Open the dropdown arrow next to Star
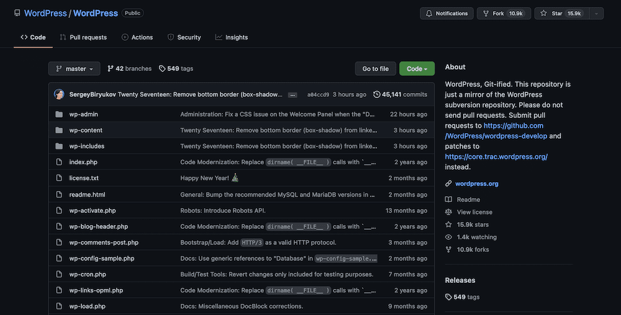This screenshot has height=315, width=621. 596,14
